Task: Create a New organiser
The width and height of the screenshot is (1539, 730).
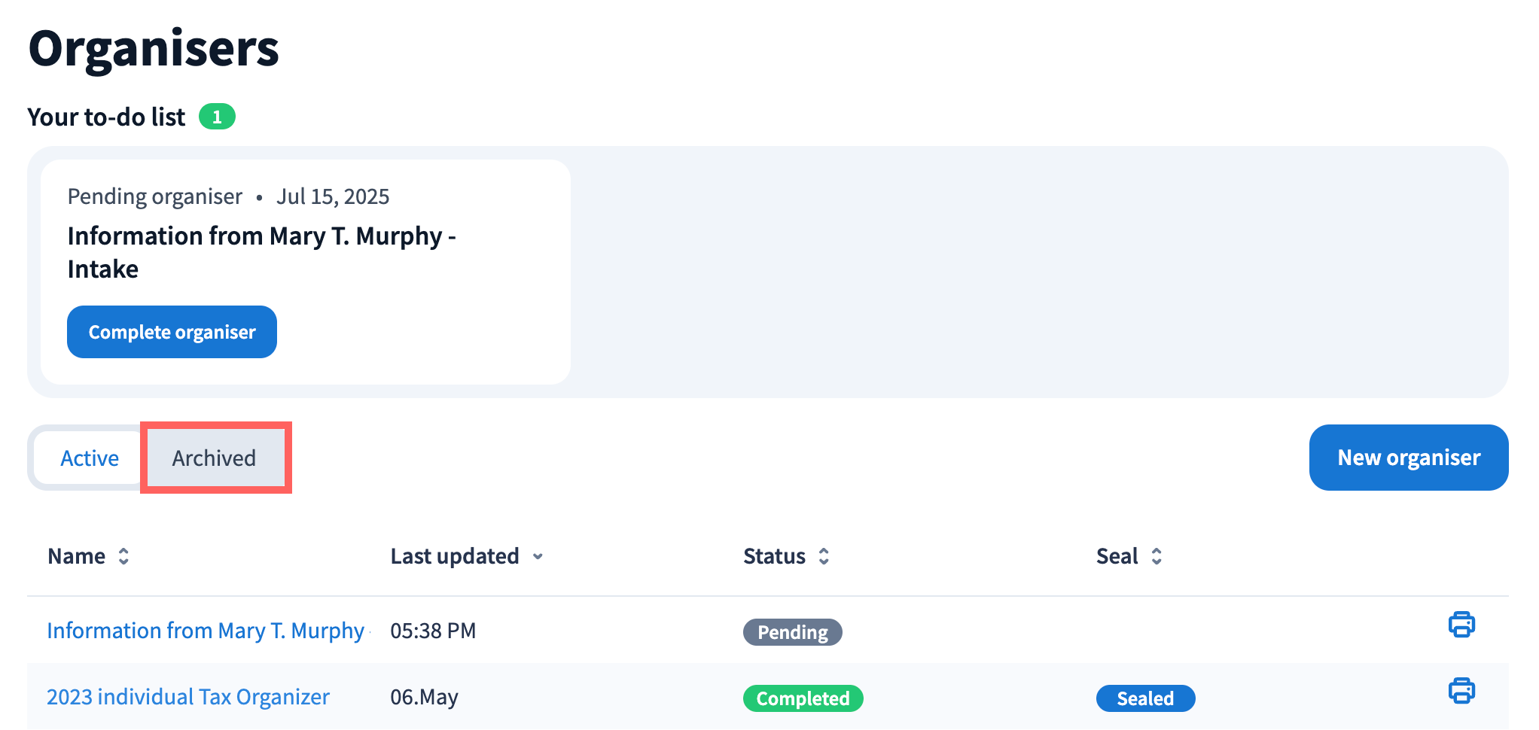Action: tap(1408, 458)
